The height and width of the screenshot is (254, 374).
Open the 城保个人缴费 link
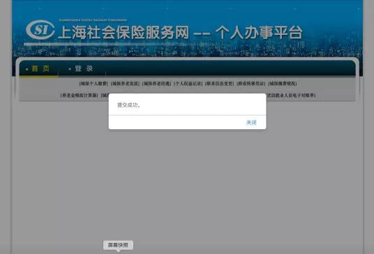[93, 84]
